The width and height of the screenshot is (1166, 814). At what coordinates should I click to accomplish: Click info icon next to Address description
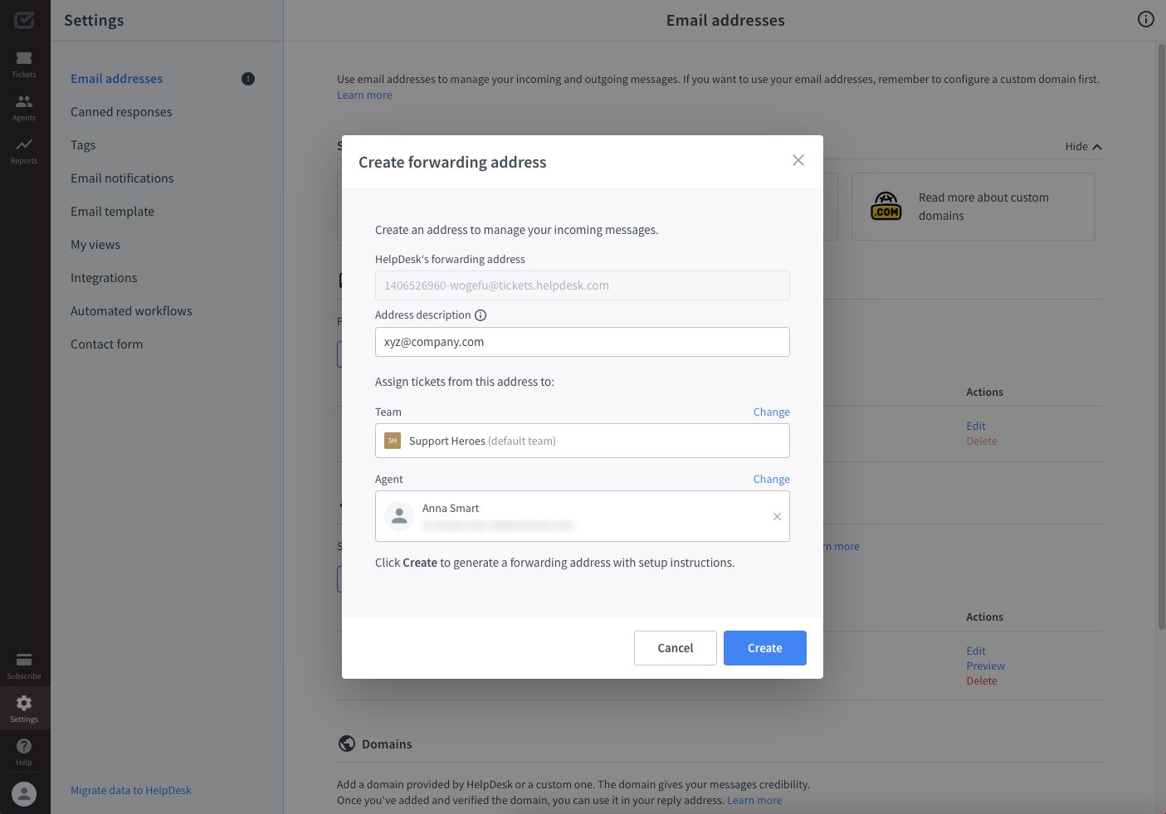(481, 315)
